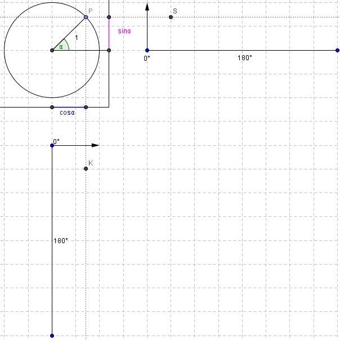The width and height of the screenshot is (340, 340).
Task: Select the blue cosine segment
Action: coord(69,107)
